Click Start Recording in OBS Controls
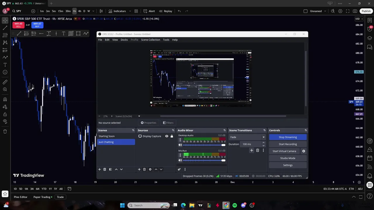374x210 pixels. [x=288, y=144]
